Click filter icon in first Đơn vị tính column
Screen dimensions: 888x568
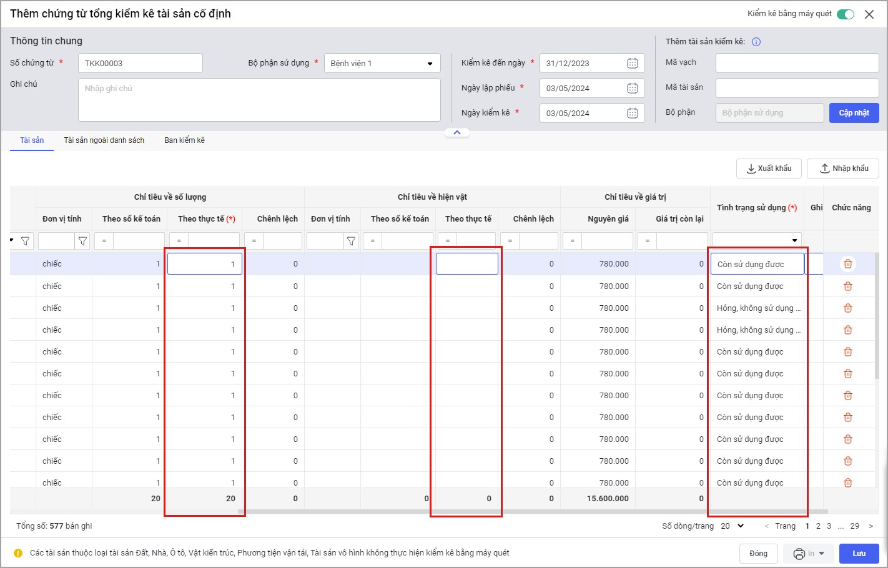(82, 241)
